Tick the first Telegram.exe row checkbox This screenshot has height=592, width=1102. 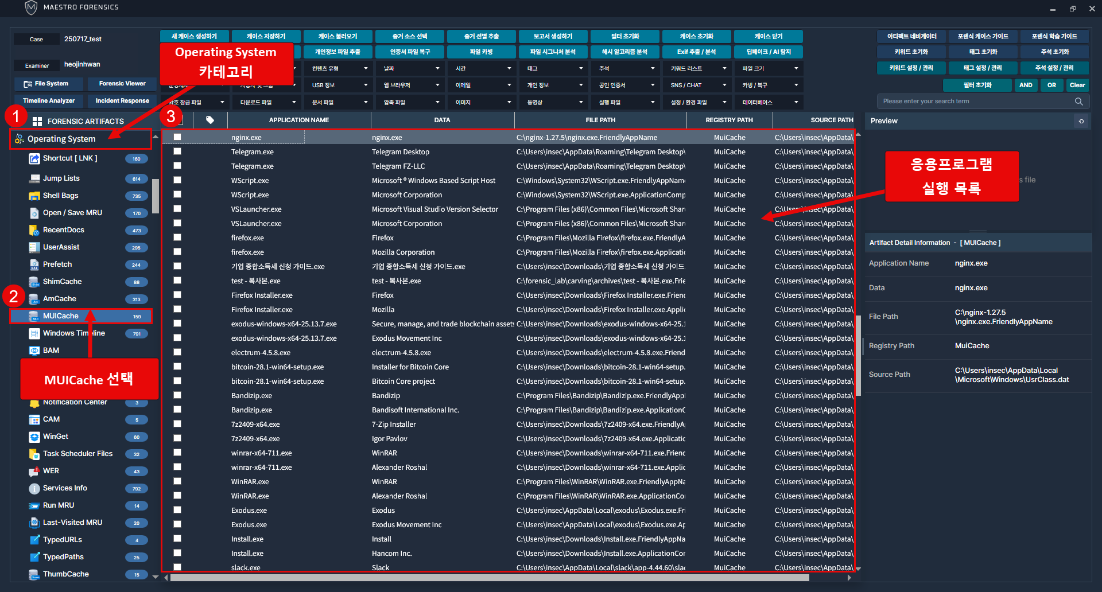click(177, 151)
